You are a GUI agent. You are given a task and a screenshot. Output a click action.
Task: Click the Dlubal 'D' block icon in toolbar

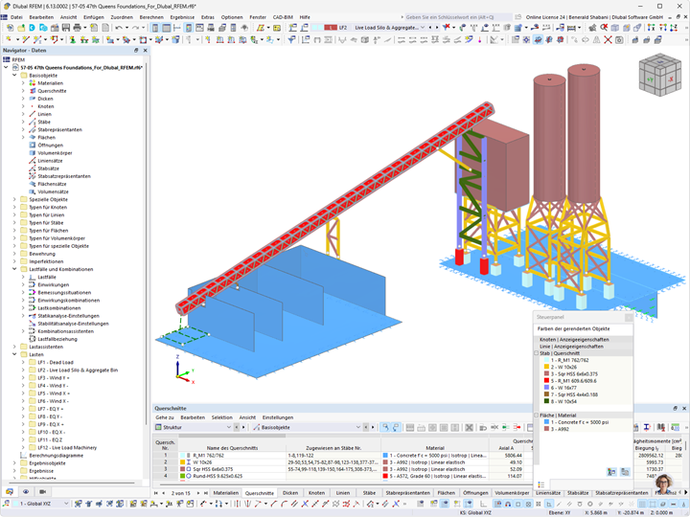point(33,28)
